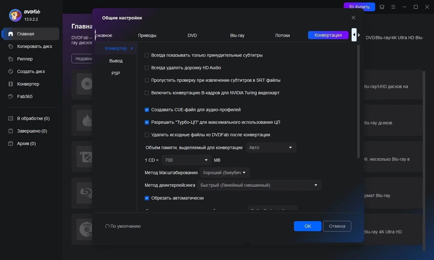Click the right tab-scroll arrow
Image resolution: width=434 pixels, height=260 pixels.
coord(359,35)
